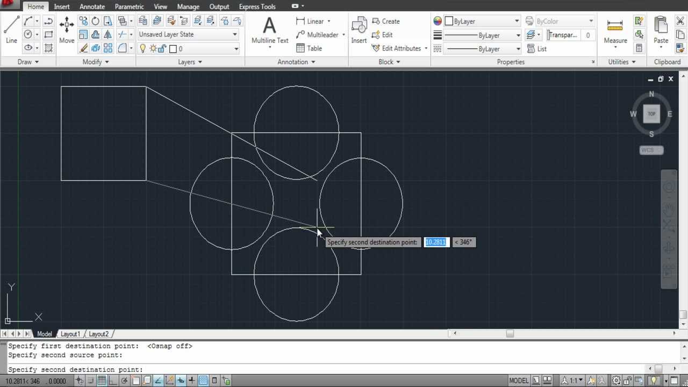The height and width of the screenshot is (387, 688).
Task: Toggle Ortho Mode in status bar
Action: (x=113, y=381)
